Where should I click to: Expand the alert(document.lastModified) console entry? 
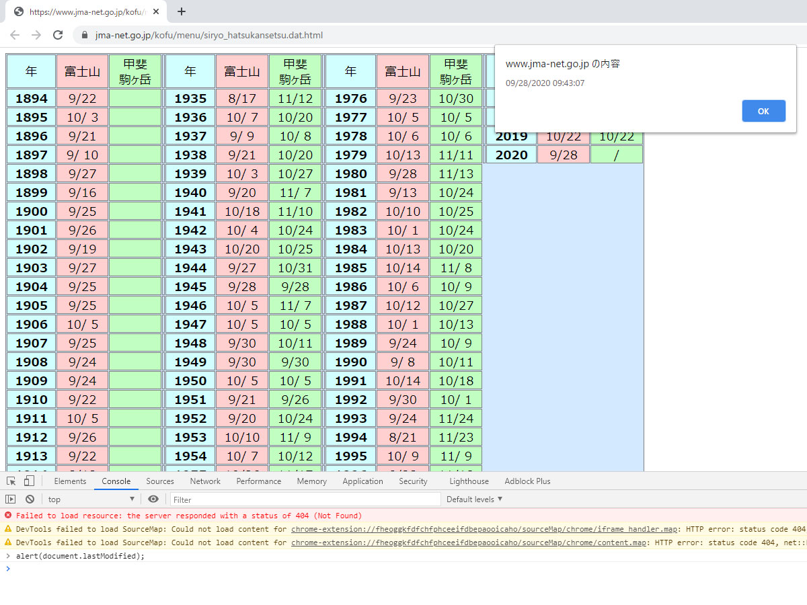(8, 556)
